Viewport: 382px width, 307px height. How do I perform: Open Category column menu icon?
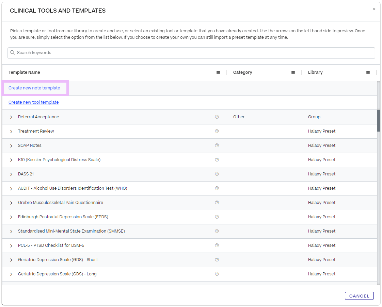pos(293,73)
